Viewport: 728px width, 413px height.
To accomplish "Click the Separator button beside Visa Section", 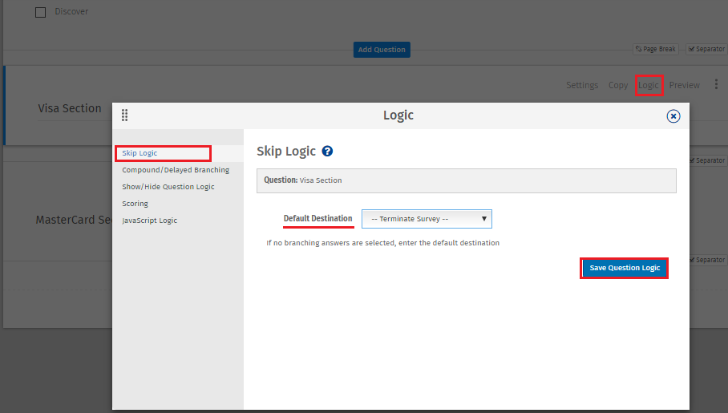I will click(x=707, y=160).
